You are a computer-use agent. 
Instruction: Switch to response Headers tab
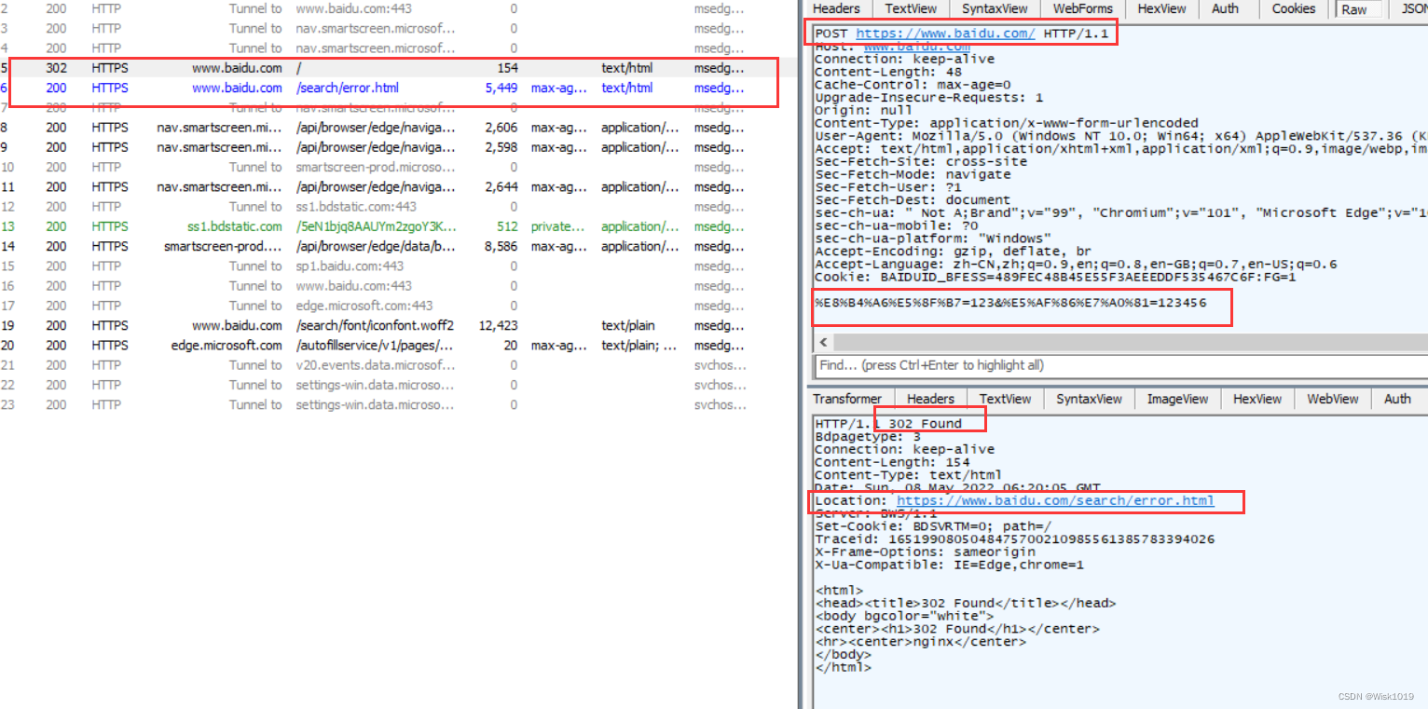pyautogui.click(x=930, y=399)
